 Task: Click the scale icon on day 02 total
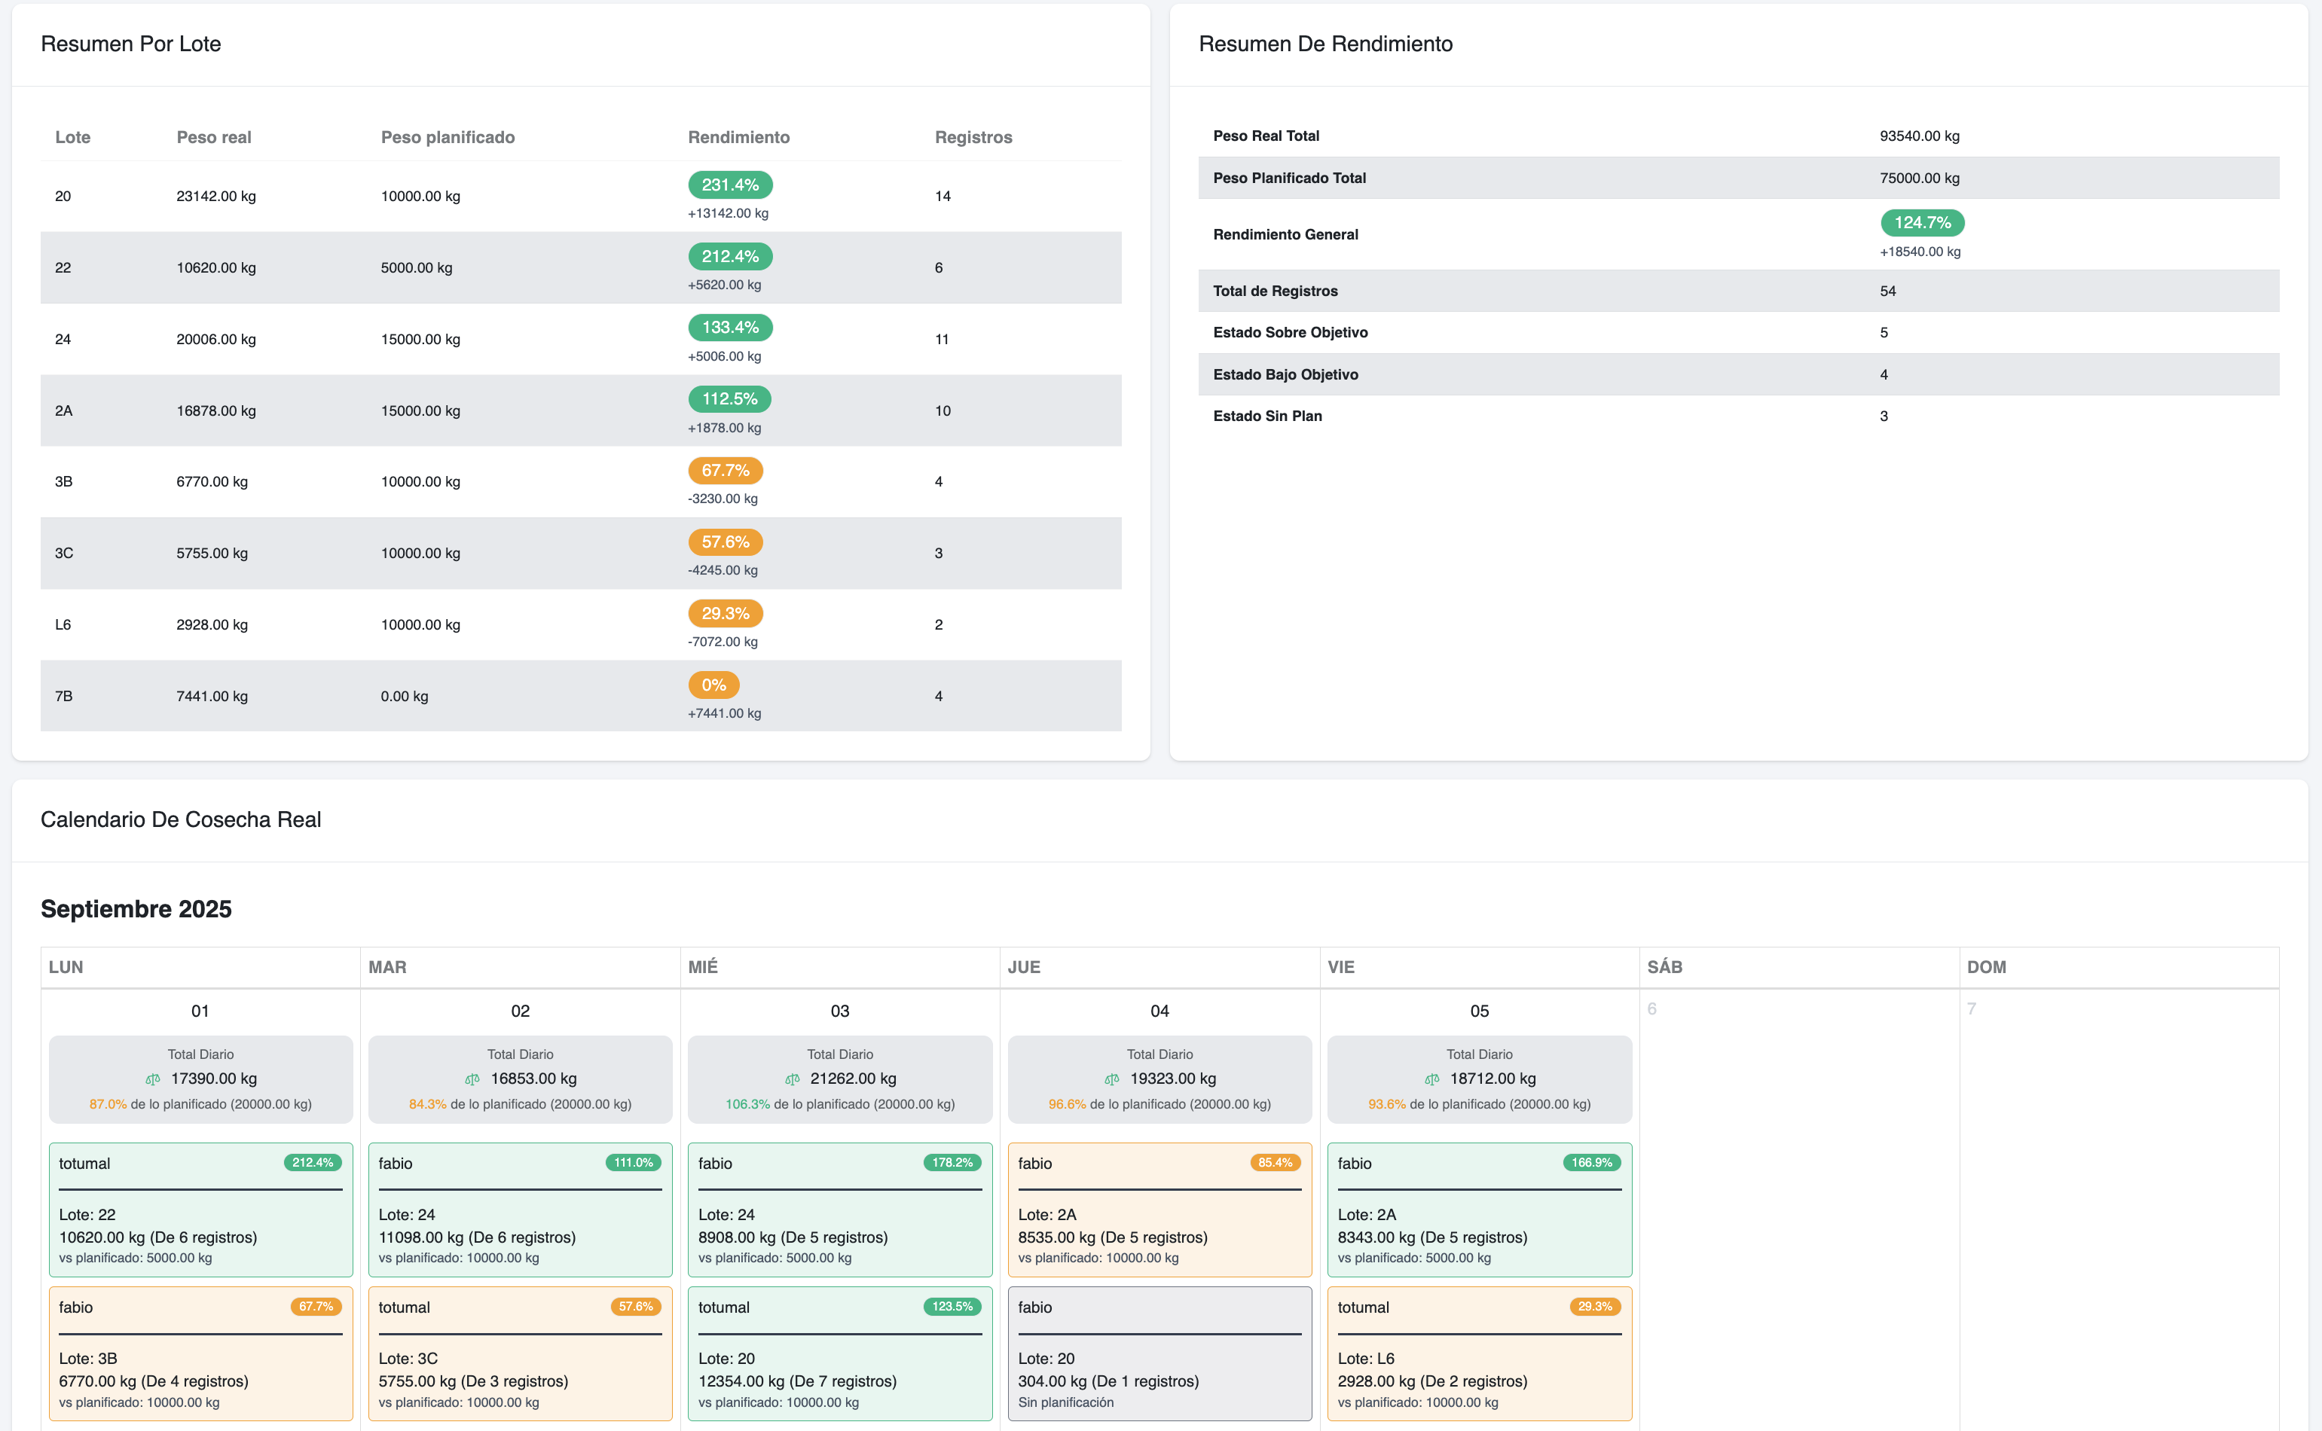pyautogui.click(x=472, y=1079)
